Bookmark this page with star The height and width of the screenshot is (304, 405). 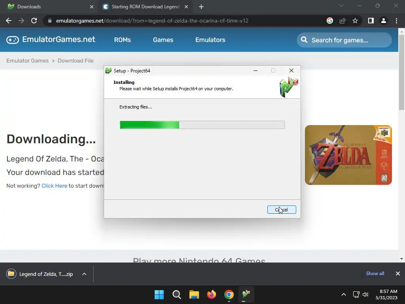(x=355, y=21)
